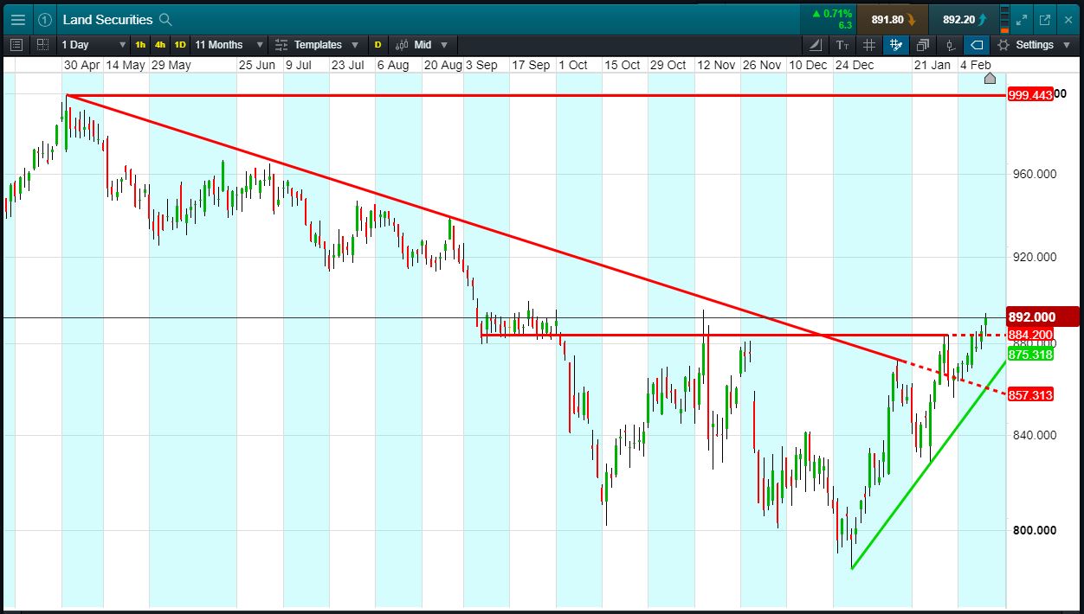The height and width of the screenshot is (614, 1084).
Task: Maximize the chart with expand arrows
Action: pyautogui.click(x=1020, y=19)
